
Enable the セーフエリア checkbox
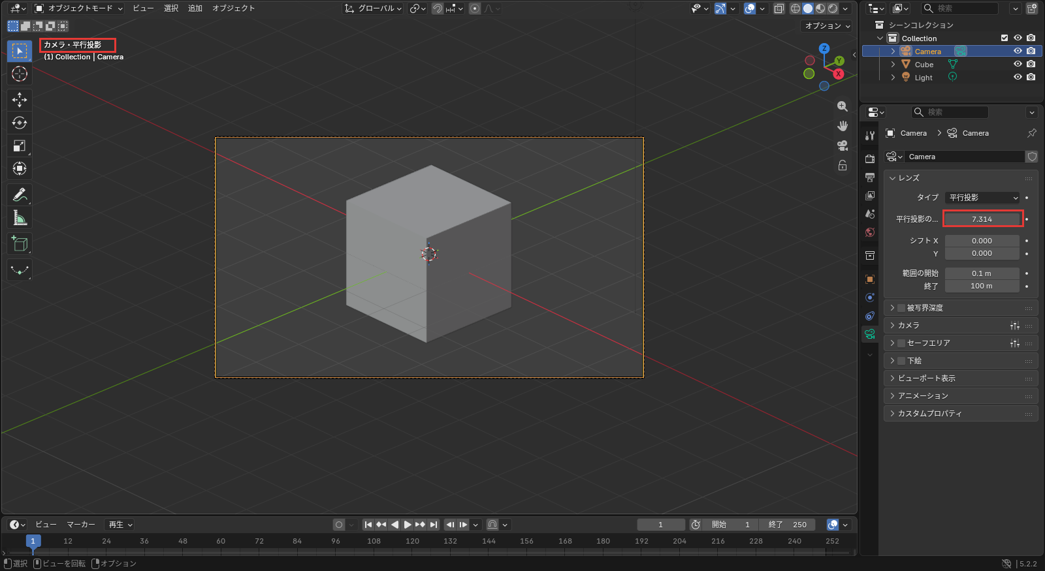tap(901, 343)
